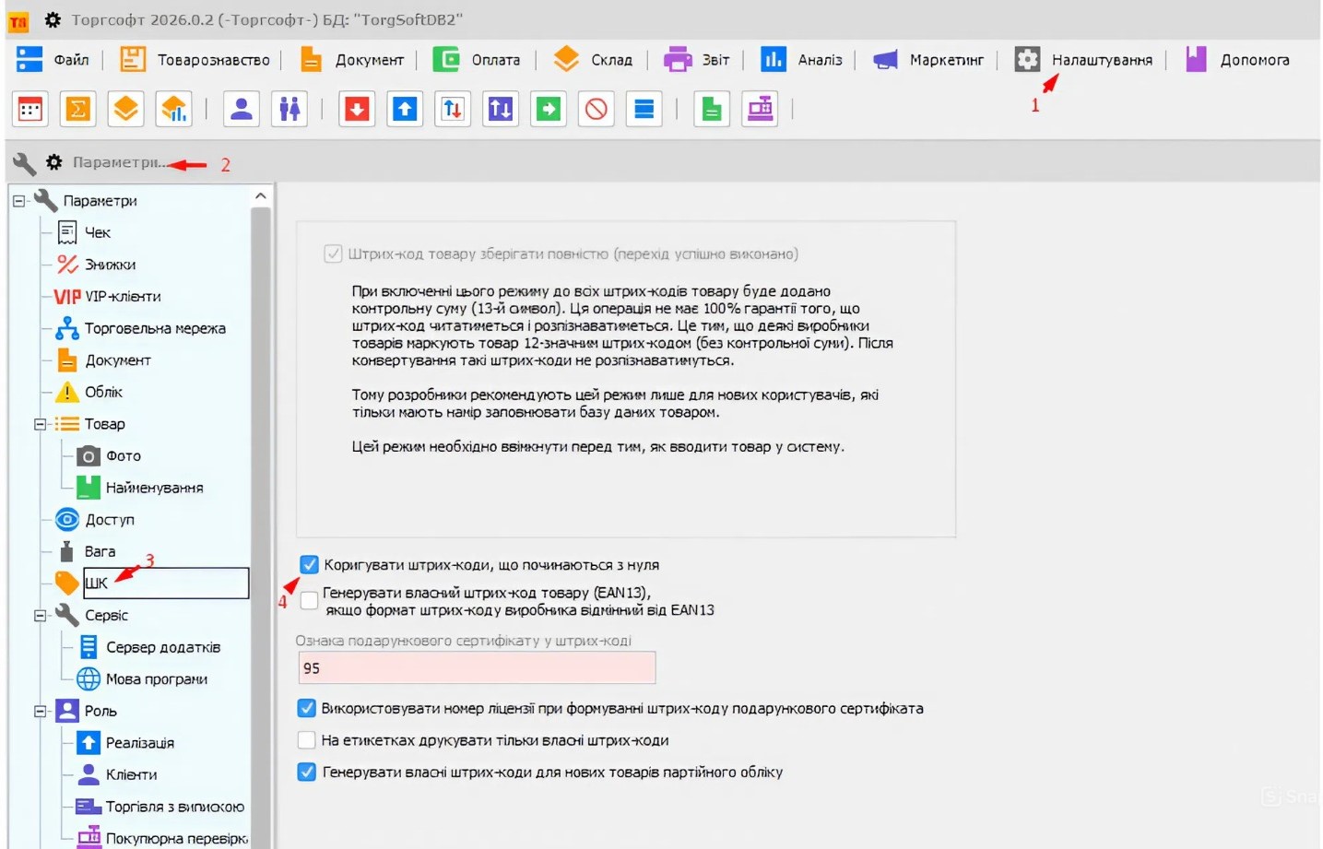Click the gift certificate code input showing 95
Screen dimensions: 1323x849
(476, 667)
